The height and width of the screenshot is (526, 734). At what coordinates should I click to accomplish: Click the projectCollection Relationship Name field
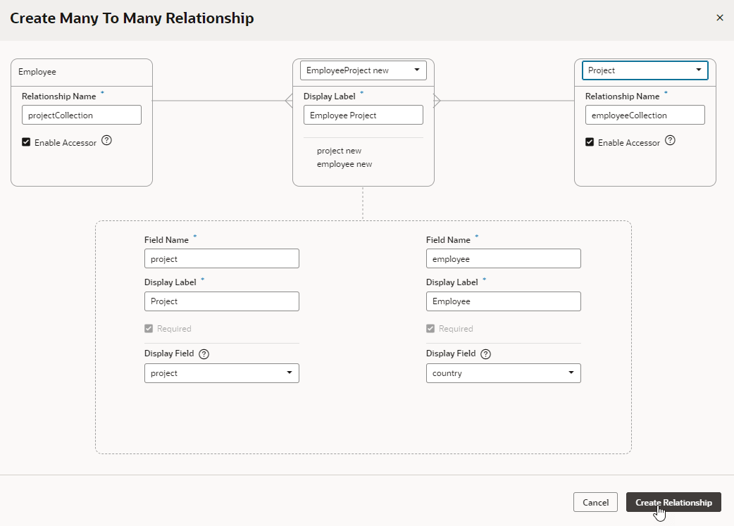click(x=81, y=115)
